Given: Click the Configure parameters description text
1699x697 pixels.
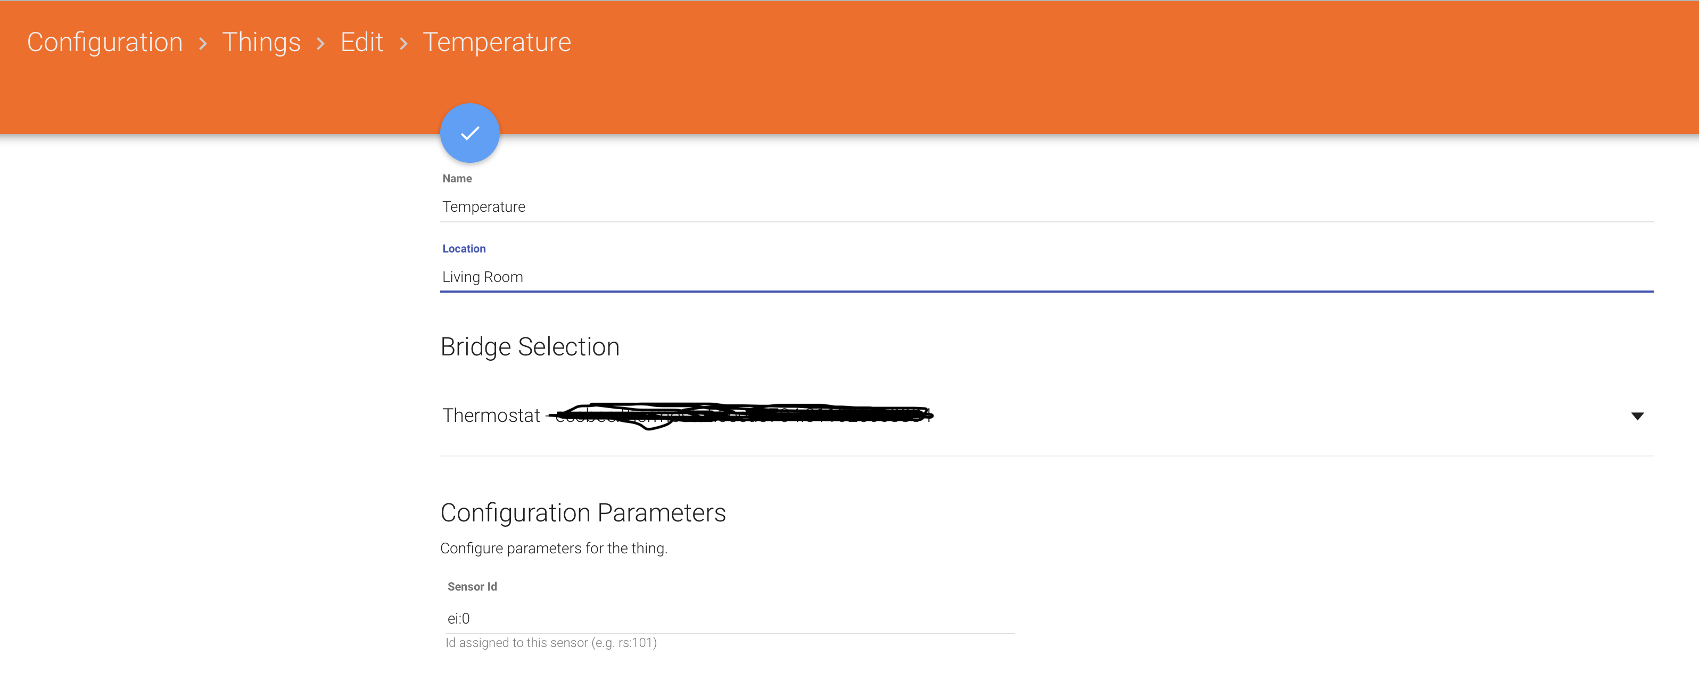Looking at the screenshot, I should [x=554, y=549].
